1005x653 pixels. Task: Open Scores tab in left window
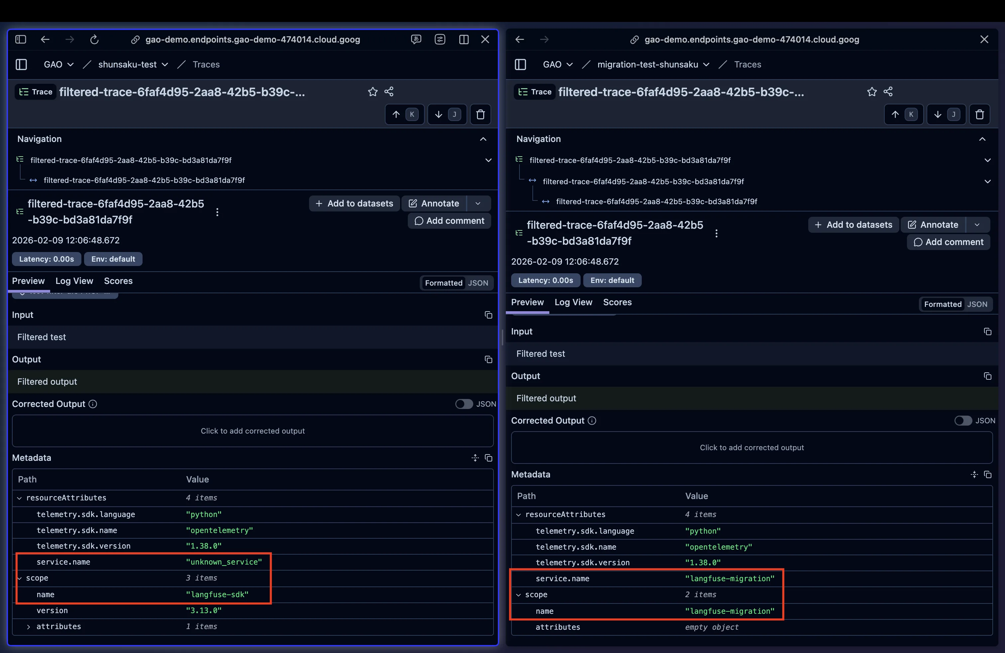[118, 281]
